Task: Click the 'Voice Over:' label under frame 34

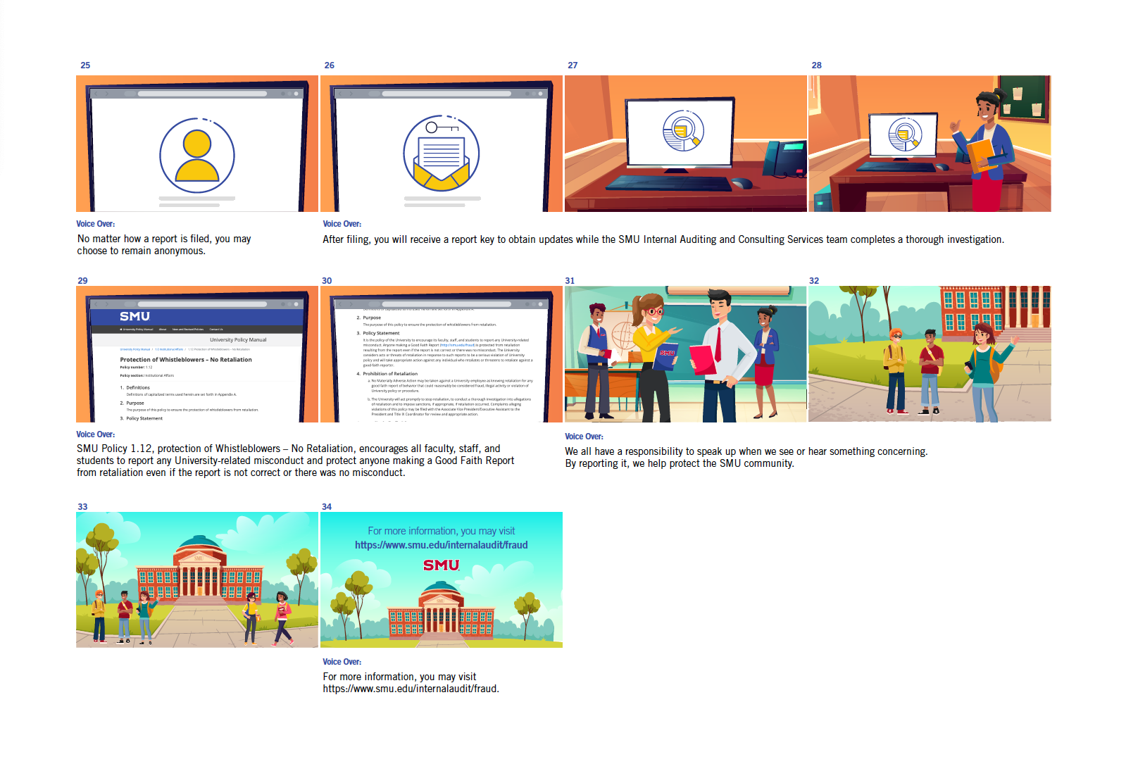Action: (x=342, y=662)
